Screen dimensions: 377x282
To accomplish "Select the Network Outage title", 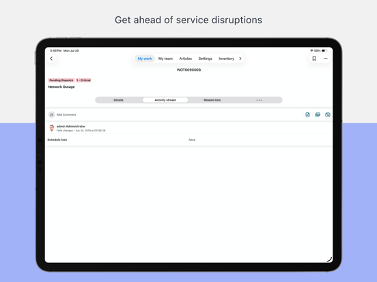I will (x=61, y=87).
